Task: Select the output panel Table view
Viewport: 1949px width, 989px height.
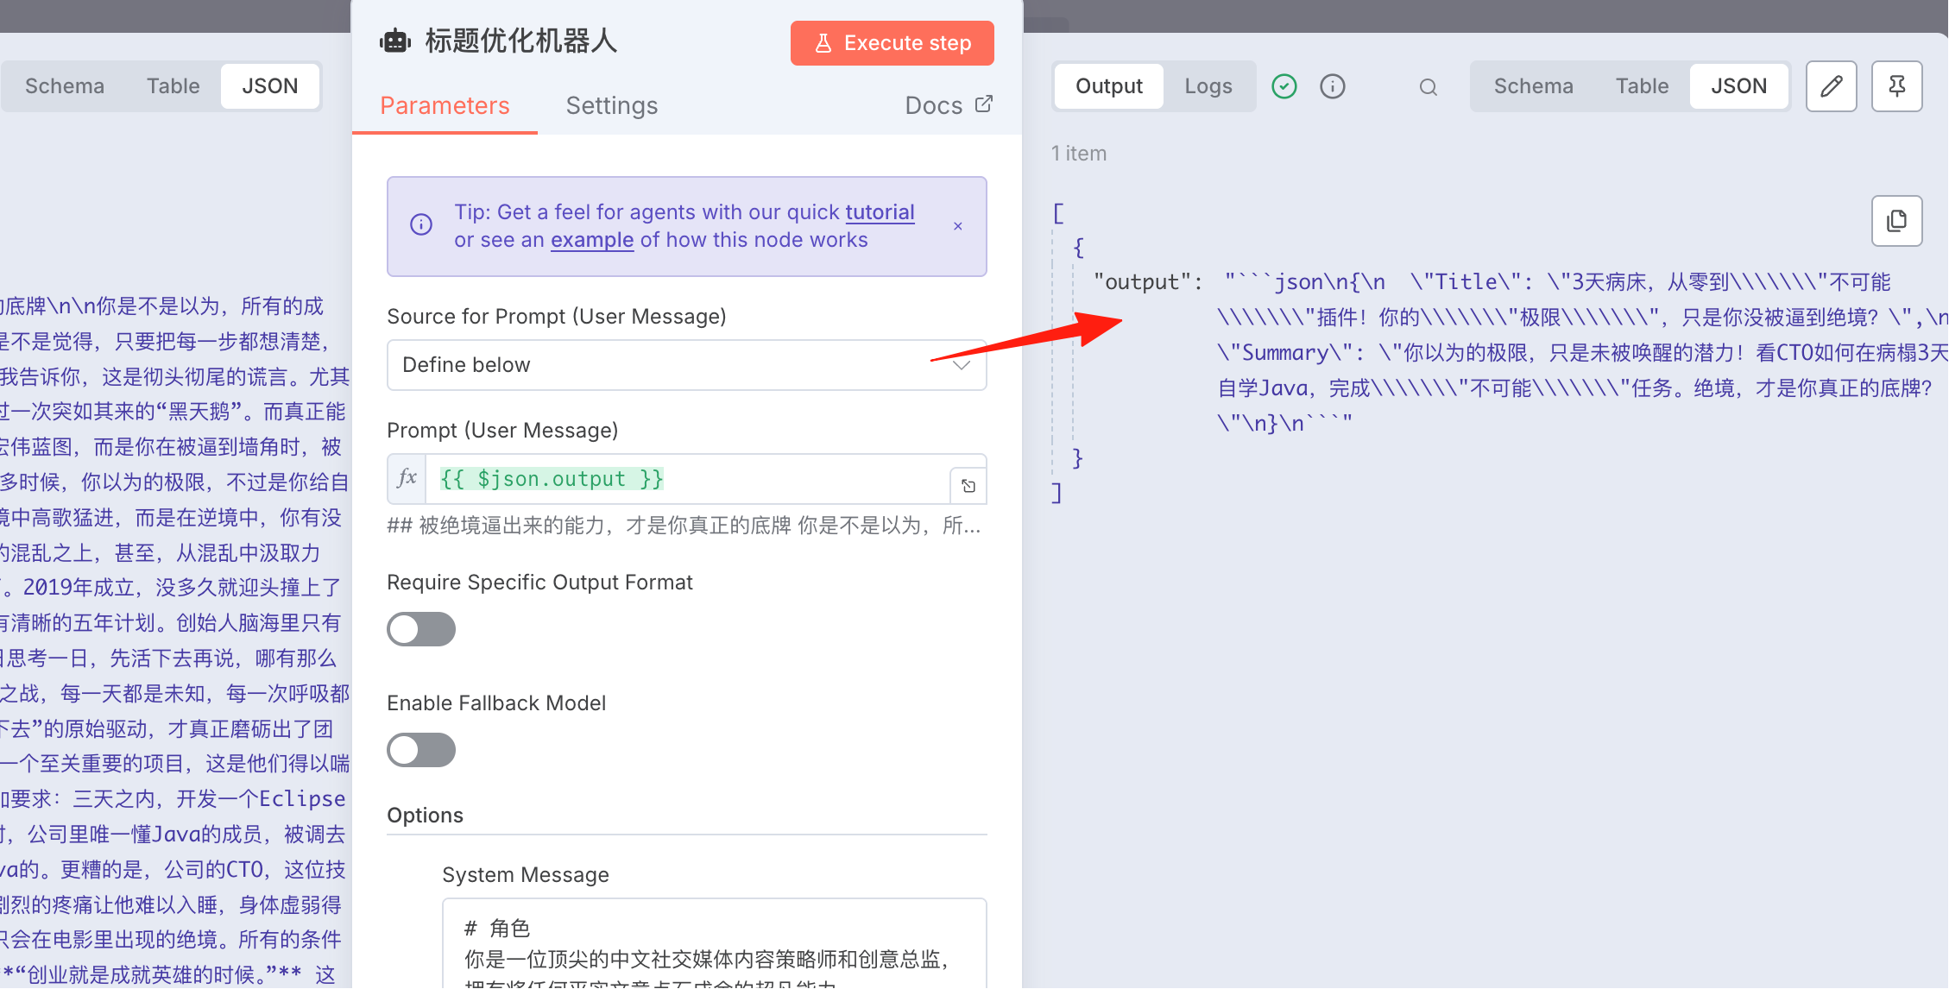Action: coord(1643,86)
